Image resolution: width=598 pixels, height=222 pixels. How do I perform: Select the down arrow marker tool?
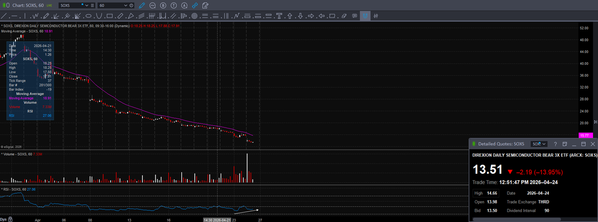[x=300, y=16]
